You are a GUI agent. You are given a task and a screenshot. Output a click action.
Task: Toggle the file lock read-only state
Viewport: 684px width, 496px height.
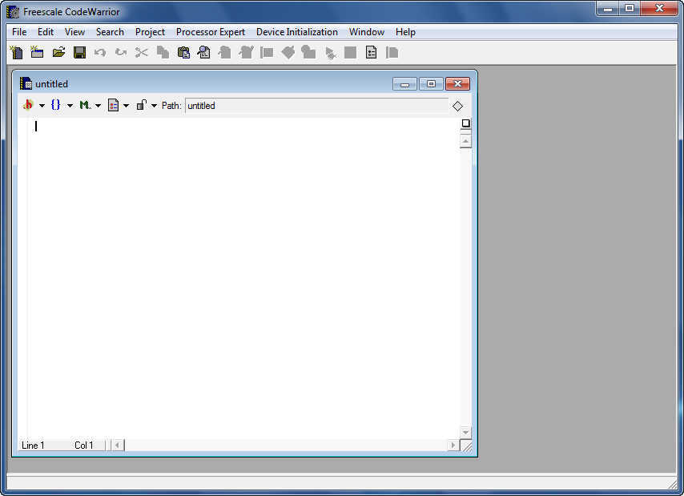point(140,105)
